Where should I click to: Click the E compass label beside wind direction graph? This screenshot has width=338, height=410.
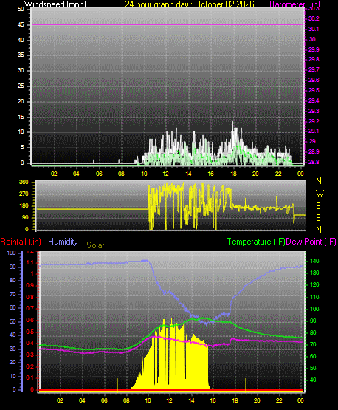pyautogui.click(x=318, y=217)
